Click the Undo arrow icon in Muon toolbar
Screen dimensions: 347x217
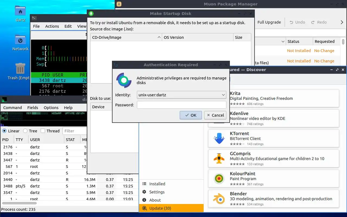(291, 22)
